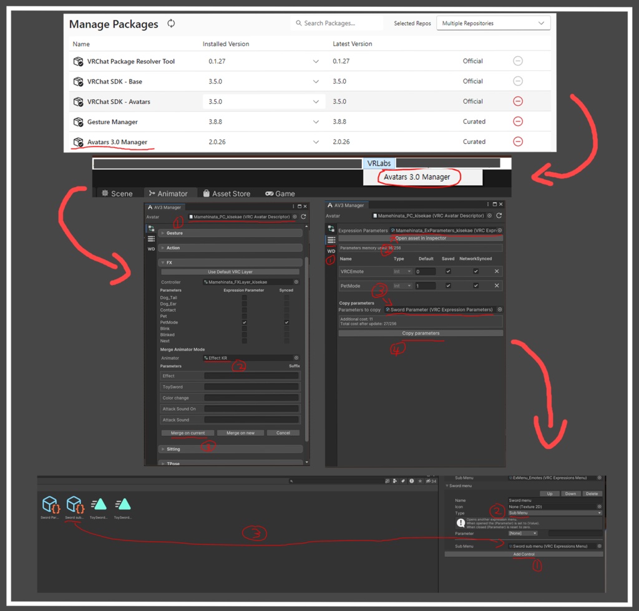Screen dimensions: 639x611
Task: Open the FX Controller object picker
Action: point(296,282)
